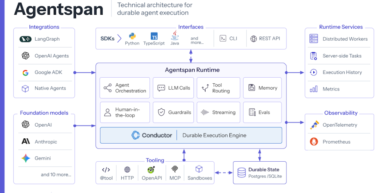
Task: Click the 'Prometheus' label
Action: pos(336,142)
